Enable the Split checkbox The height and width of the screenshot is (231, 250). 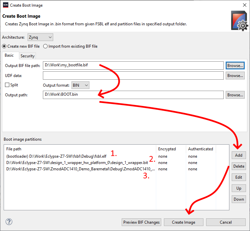pos(12,85)
